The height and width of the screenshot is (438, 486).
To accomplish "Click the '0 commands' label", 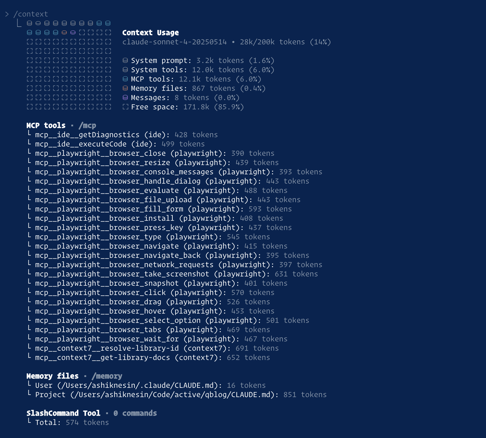I will [x=135, y=413].
